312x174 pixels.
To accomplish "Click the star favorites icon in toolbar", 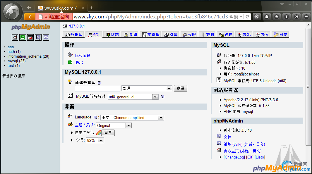I will click(x=277, y=17).
